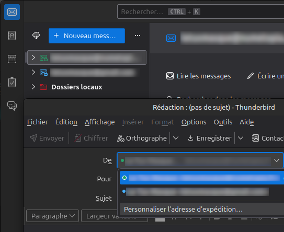Expand the Dossiers locaux folder tree

point(33,87)
